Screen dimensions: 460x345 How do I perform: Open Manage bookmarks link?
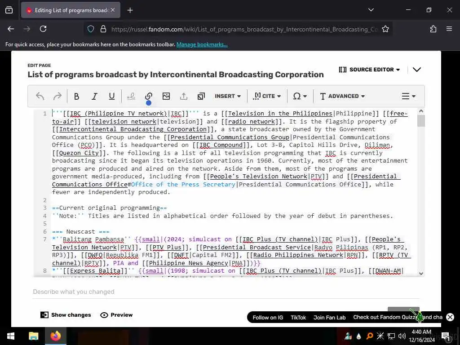(202, 44)
